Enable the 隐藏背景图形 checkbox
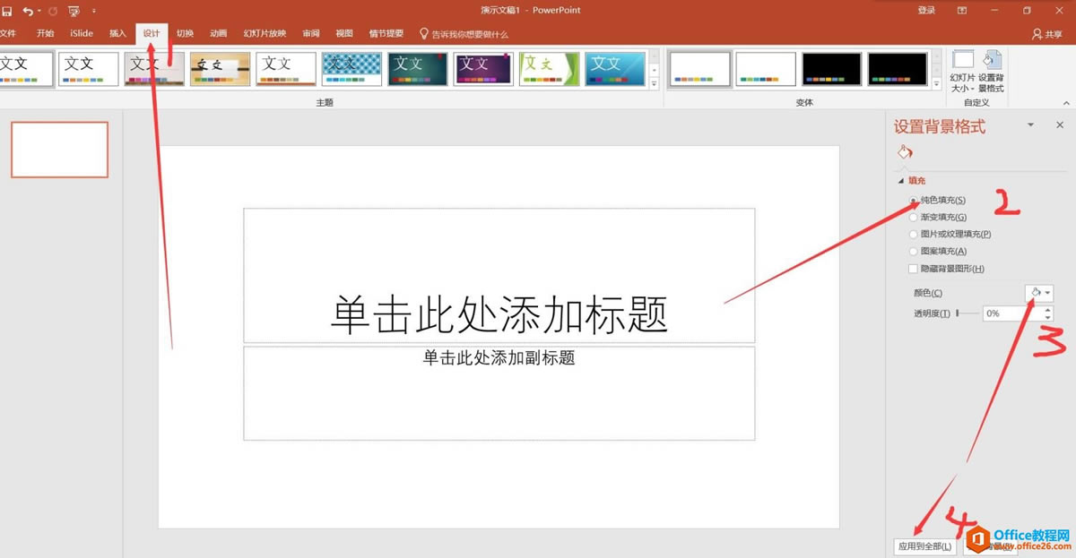1076x558 pixels. (x=912, y=269)
